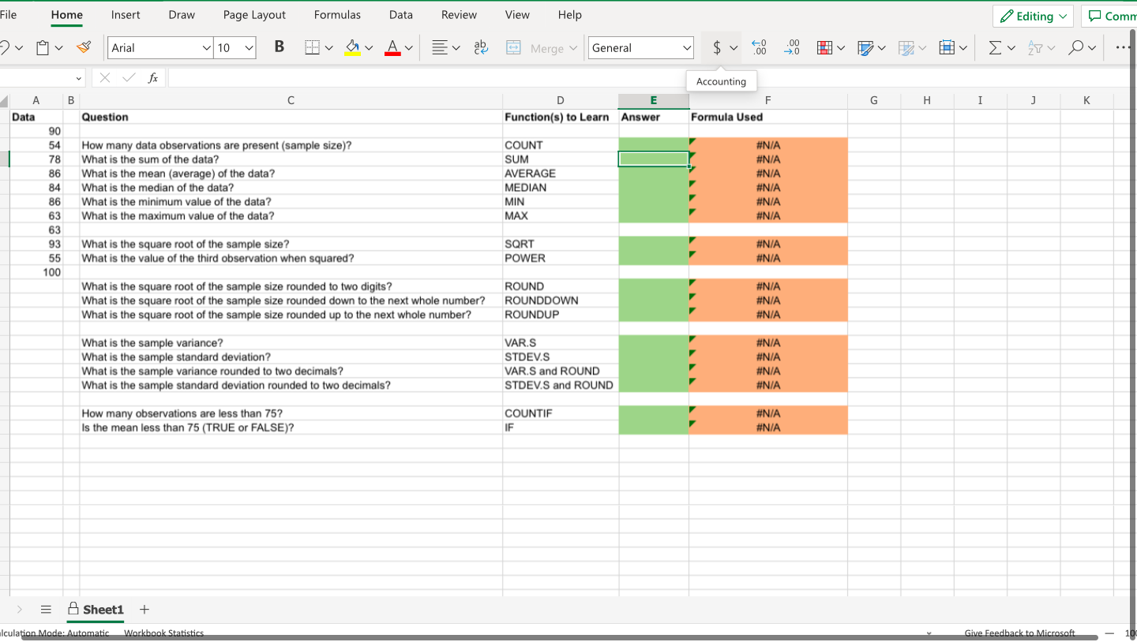Click the Give Feedback to Microsoft link
The image size is (1137, 642).
(x=1020, y=633)
